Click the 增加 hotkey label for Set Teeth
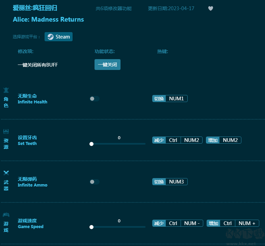The width and height of the screenshot is (265, 246). pyautogui.click(x=213, y=140)
